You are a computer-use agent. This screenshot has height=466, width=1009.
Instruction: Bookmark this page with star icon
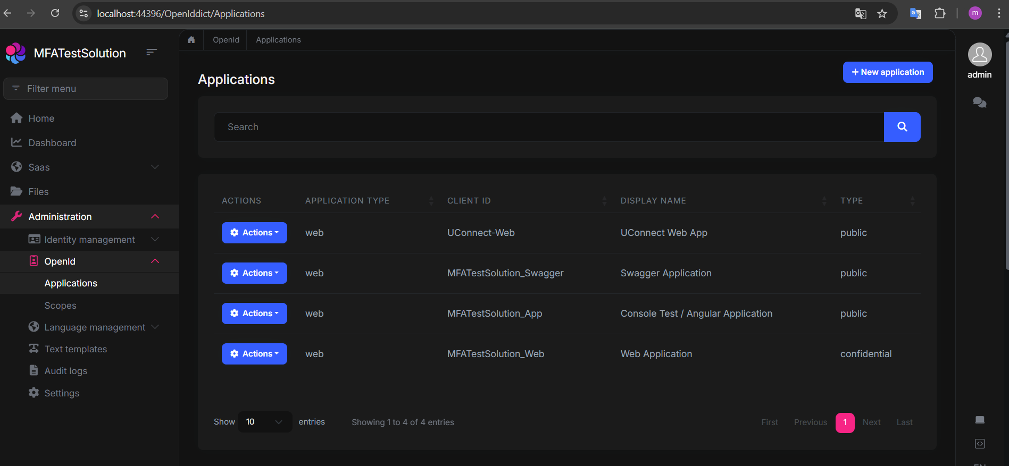[x=882, y=14]
